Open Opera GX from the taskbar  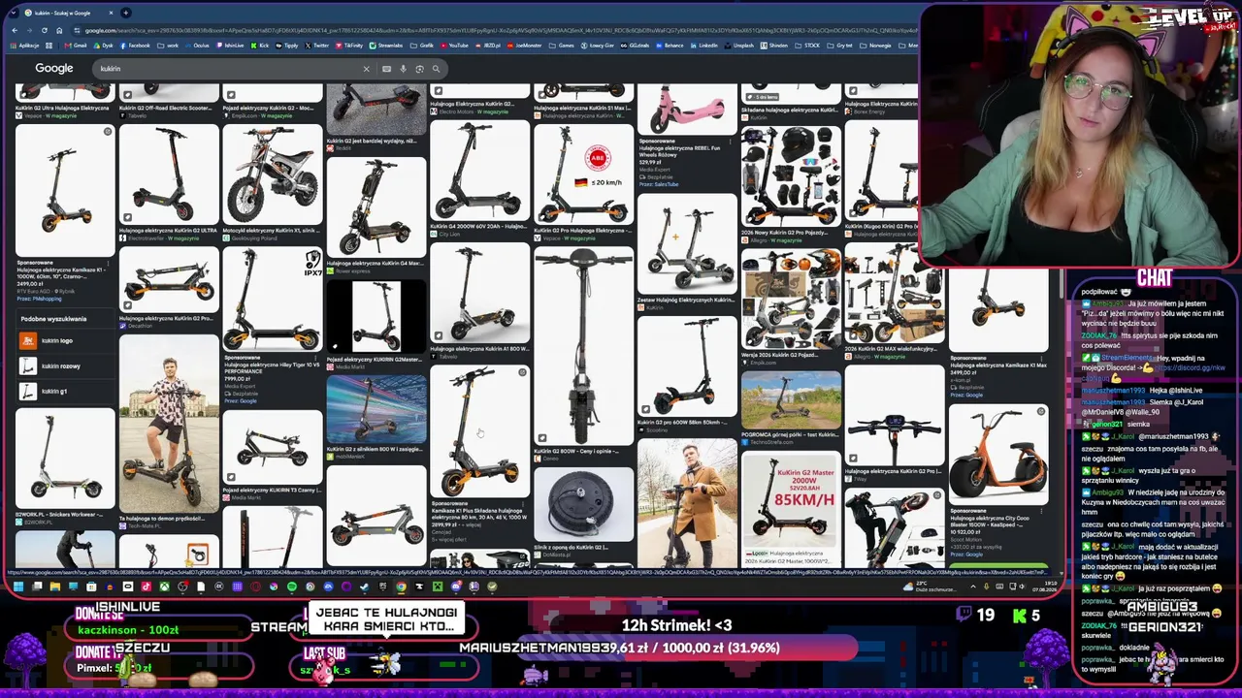click(x=256, y=587)
